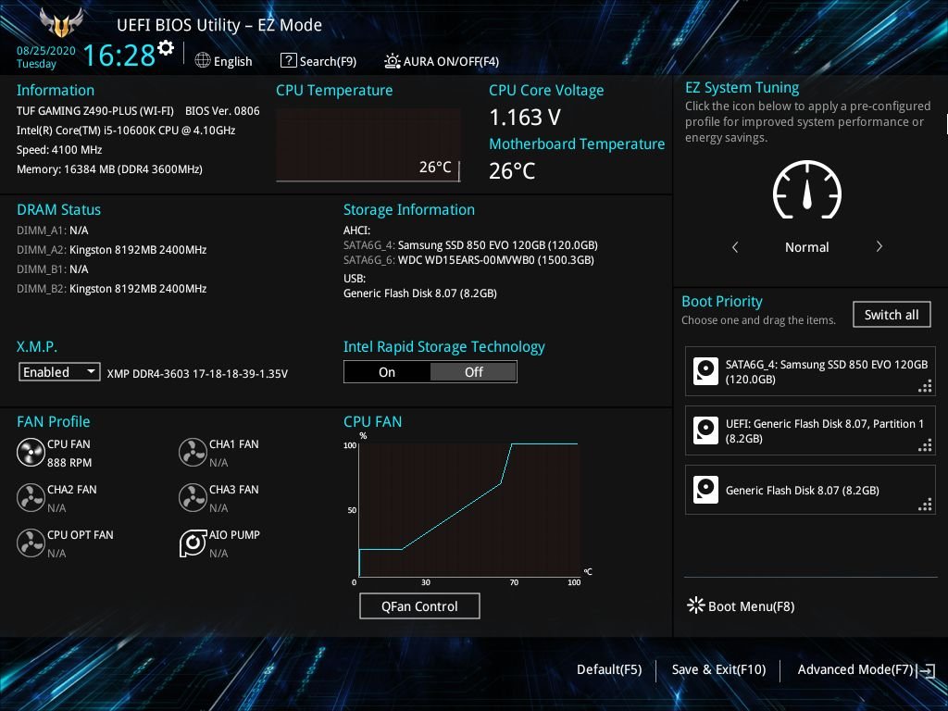This screenshot has width=948, height=711.
Task: Click the TUF Gaming logo
Action: click(x=60, y=23)
